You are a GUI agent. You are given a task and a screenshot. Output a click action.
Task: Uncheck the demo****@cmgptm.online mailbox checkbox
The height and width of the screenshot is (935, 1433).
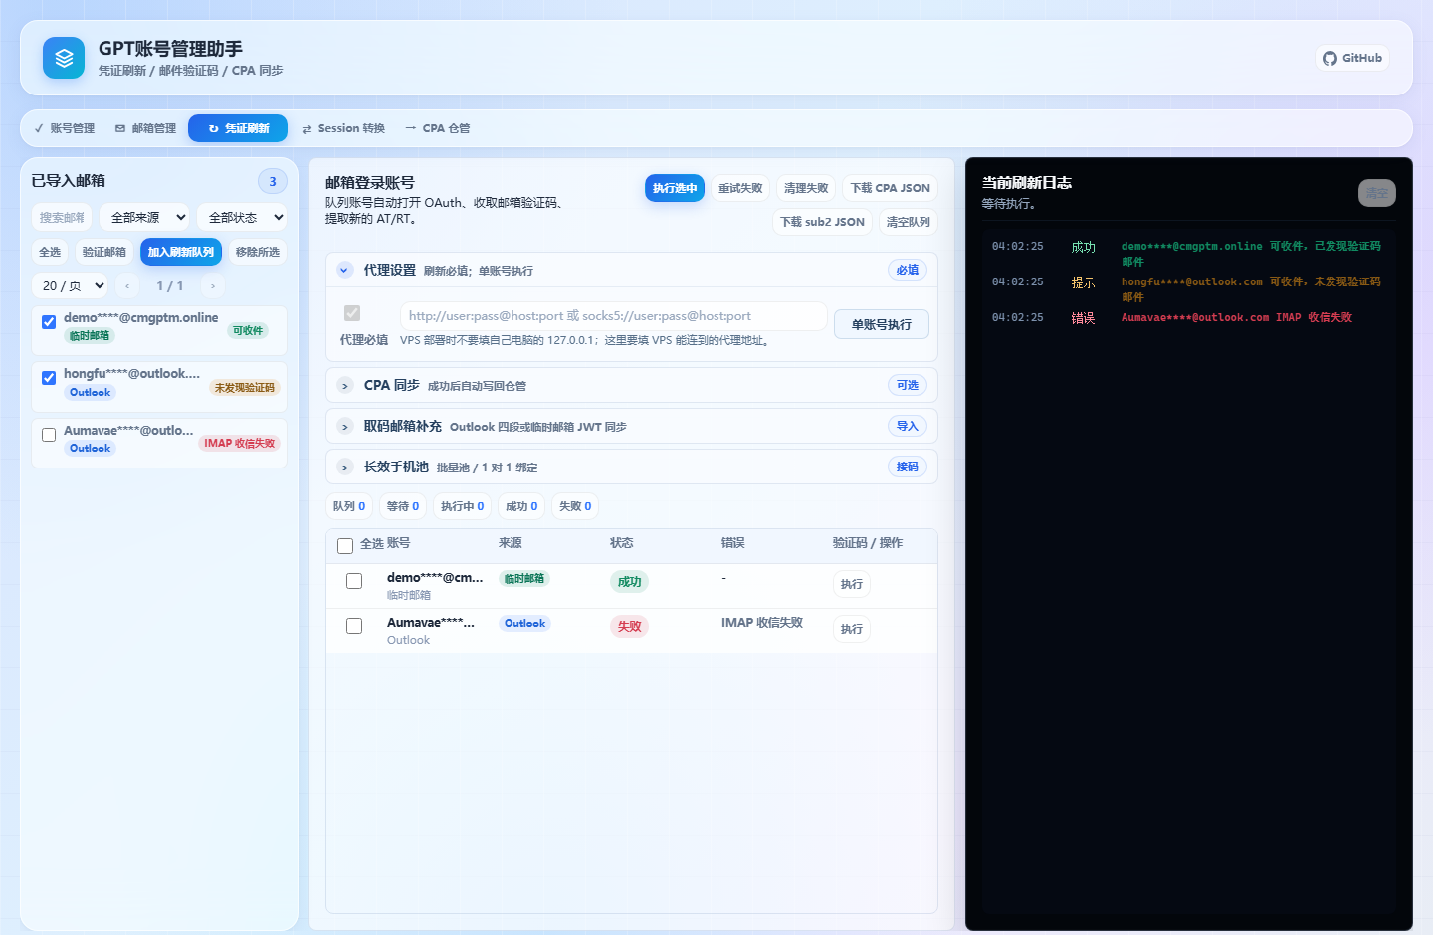click(x=49, y=322)
